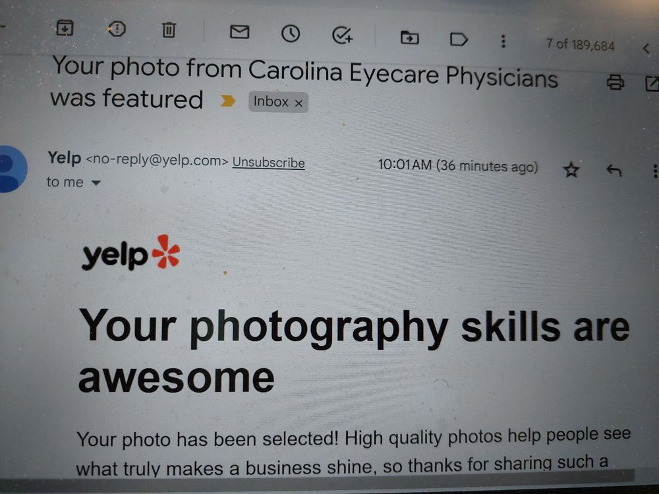
Task: Reply to the Yelp message
Action: (x=614, y=170)
